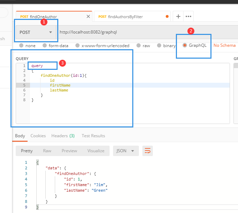The height and width of the screenshot is (213, 238).
Task: Select the form-data body type
Action: [55, 46]
